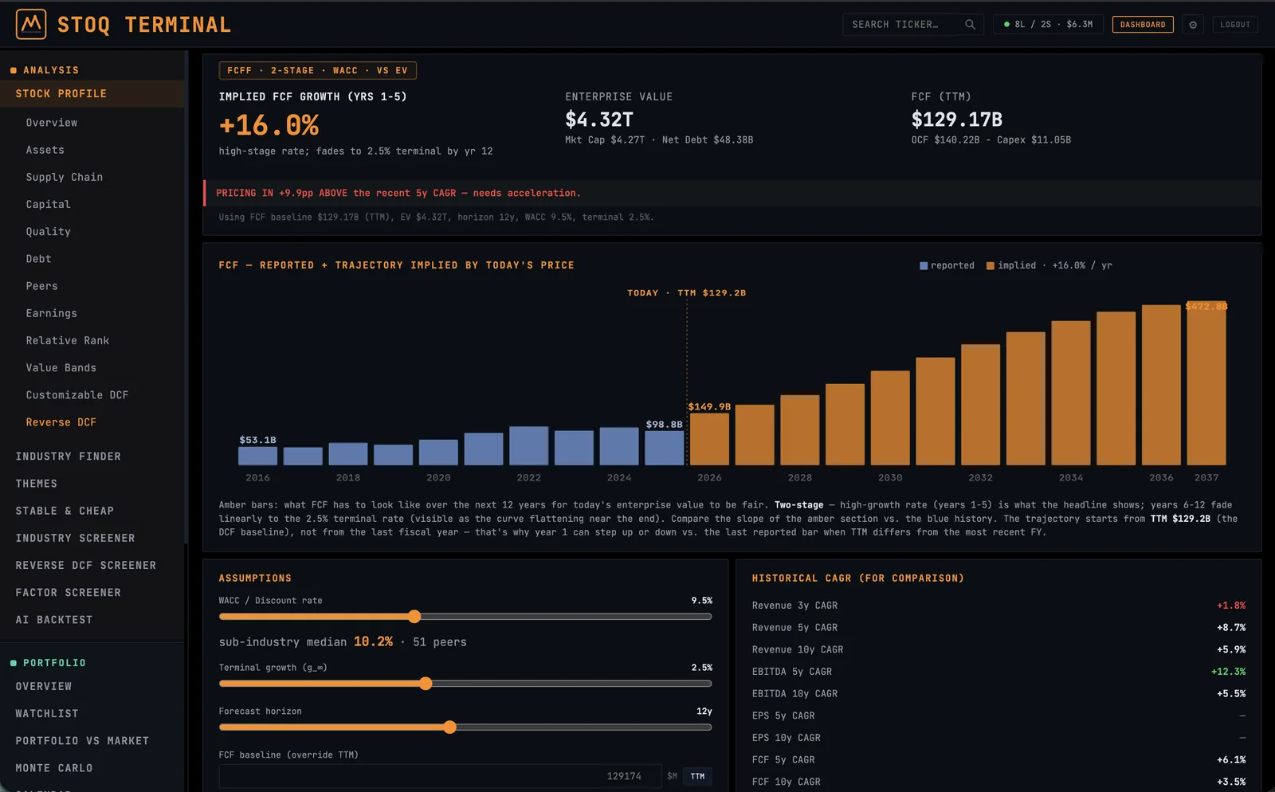Click the Logout button
The height and width of the screenshot is (792, 1275).
pyautogui.click(x=1235, y=25)
